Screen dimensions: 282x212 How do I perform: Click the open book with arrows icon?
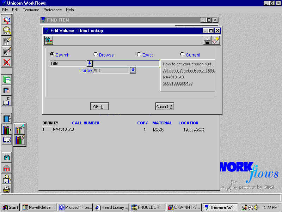click(x=7, y=101)
